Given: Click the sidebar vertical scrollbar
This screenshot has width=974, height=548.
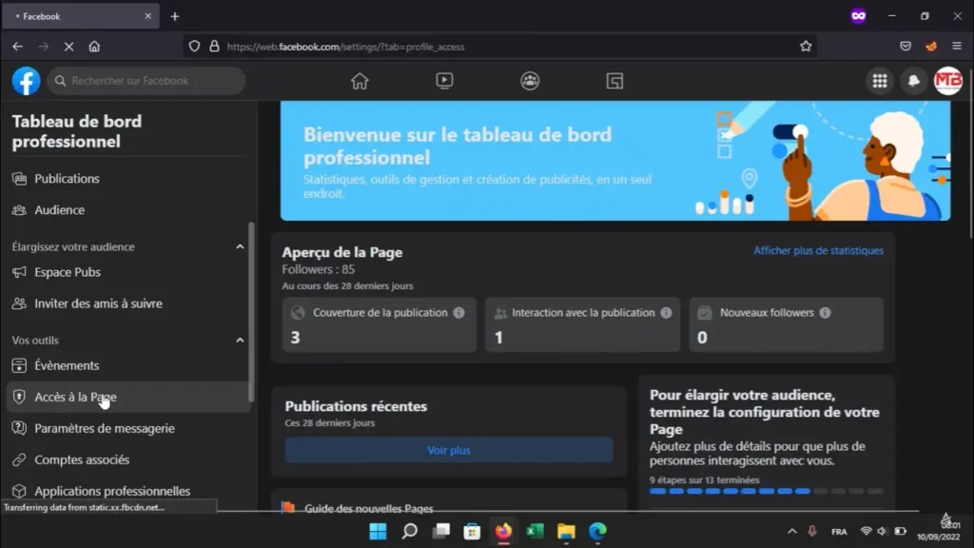Looking at the screenshot, I should [251, 312].
